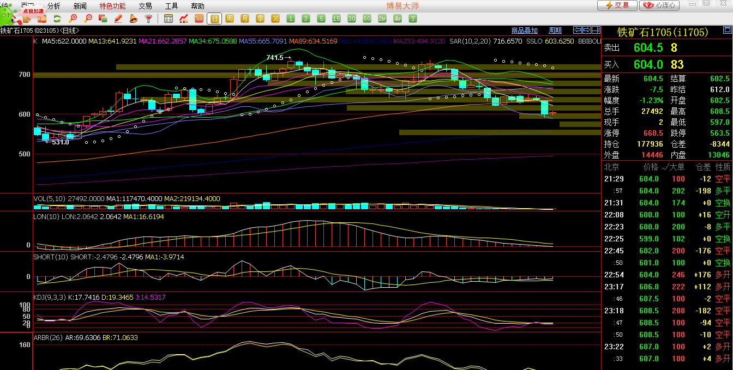This screenshot has height=370, width=733.
Task: Click the overlapping red and green windows icon
Action: pyautogui.click(x=103, y=19)
